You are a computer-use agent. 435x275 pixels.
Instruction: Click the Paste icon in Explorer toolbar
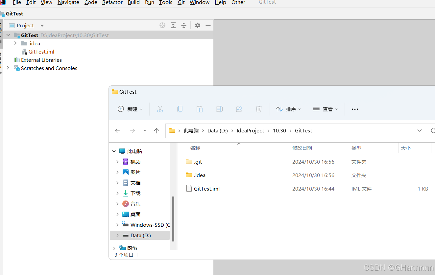click(x=200, y=109)
